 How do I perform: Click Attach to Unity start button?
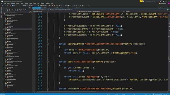coord(42,5)
